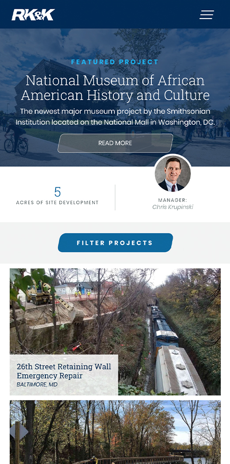
Task: Open the Read More featured project button
Action: pos(115,143)
